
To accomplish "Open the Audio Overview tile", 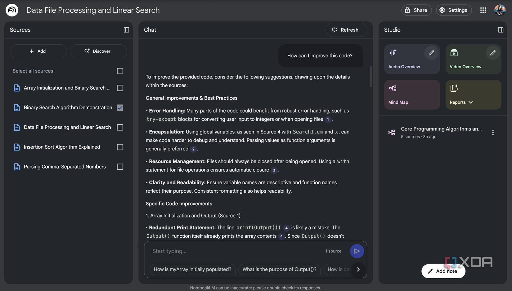I will 412,59.
